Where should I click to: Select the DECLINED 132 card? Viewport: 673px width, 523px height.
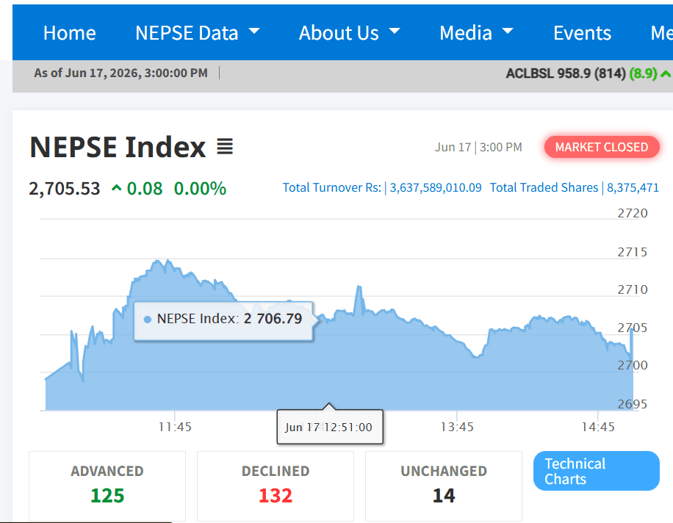tap(276, 486)
